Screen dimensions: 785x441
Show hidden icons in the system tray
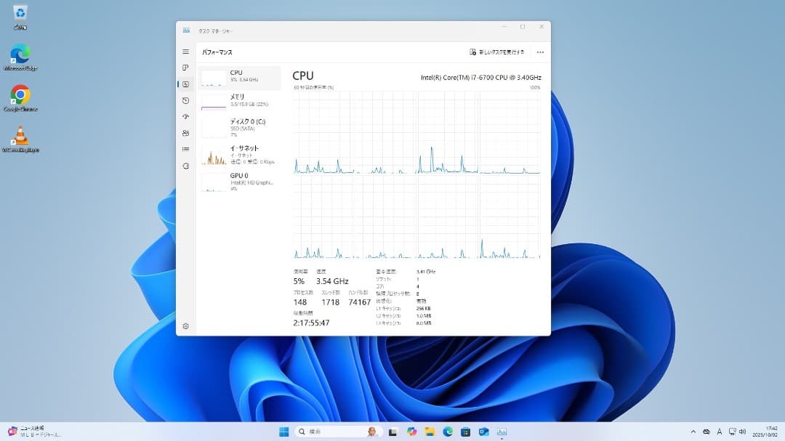pos(693,431)
